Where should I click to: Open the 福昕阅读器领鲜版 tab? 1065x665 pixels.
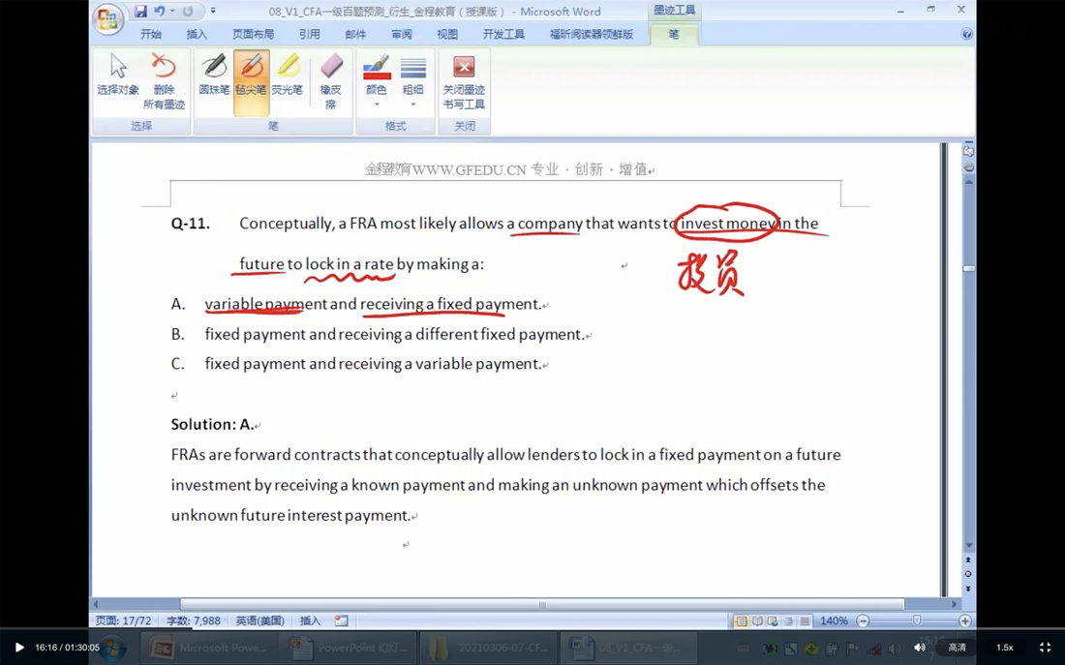click(x=591, y=34)
